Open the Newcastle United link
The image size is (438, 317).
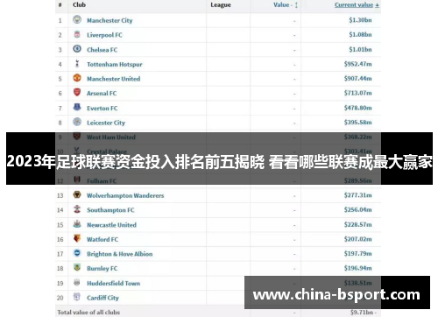(112, 225)
